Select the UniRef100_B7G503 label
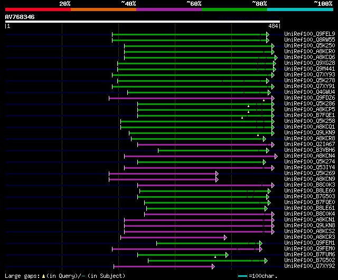Image resolution: width=338 pixels, height=280 pixels. point(309,197)
